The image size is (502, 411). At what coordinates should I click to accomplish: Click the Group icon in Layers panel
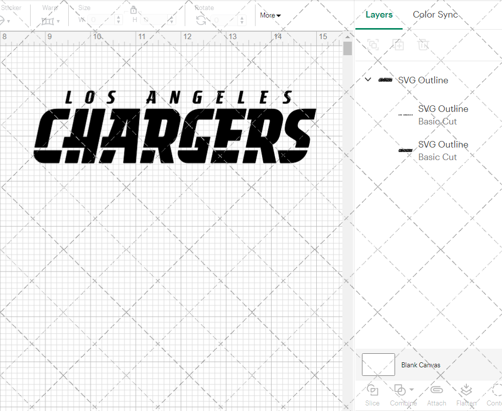click(373, 45)
